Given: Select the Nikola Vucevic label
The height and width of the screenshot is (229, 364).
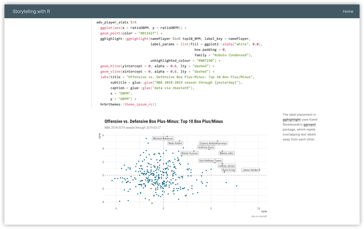Looking at the screenshot, I should [189, 153].
